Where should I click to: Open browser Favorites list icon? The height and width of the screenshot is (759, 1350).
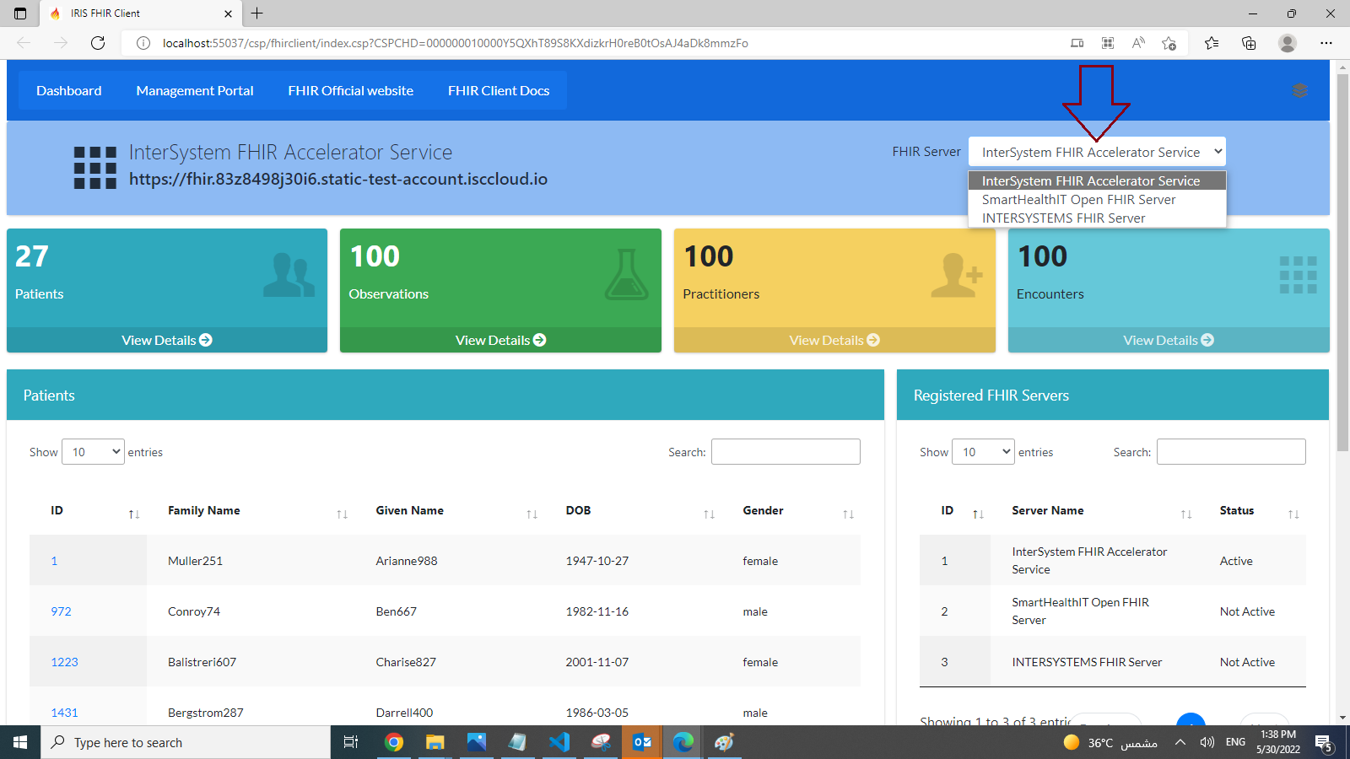click(x=1212, y=43)
